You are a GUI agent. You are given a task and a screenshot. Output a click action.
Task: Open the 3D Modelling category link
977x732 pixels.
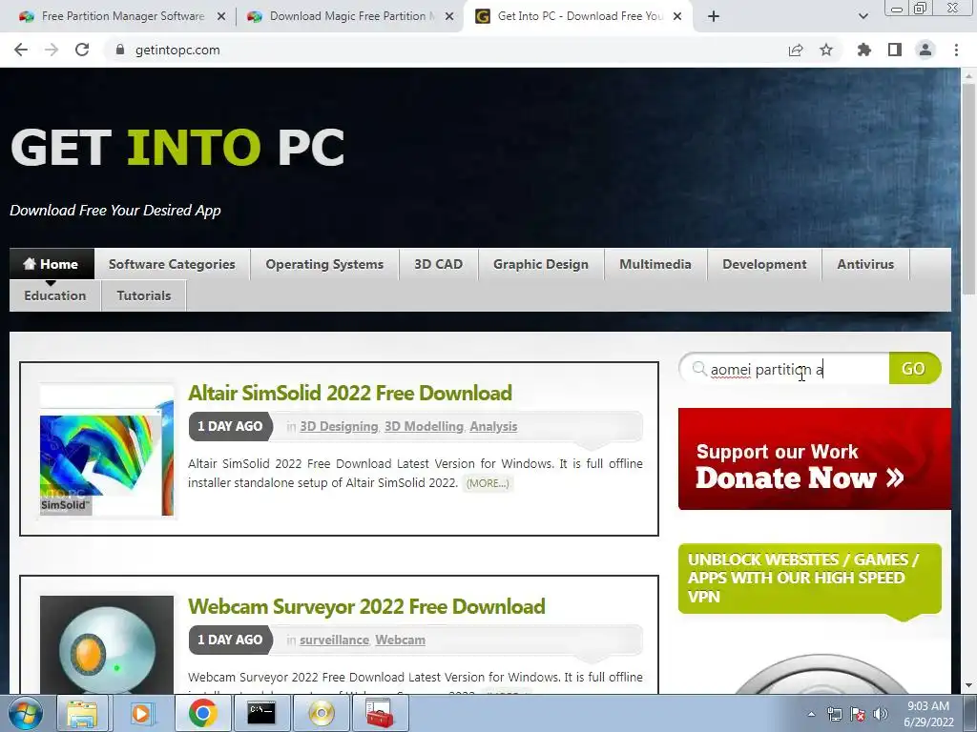tap(424, 426)
